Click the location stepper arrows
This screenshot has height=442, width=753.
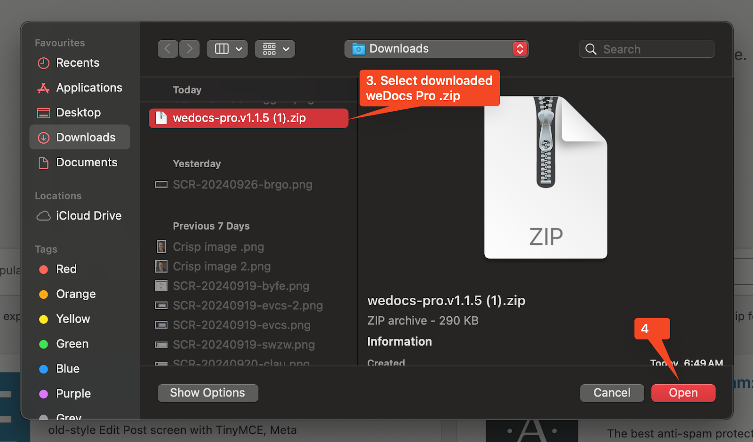(520, 49)
